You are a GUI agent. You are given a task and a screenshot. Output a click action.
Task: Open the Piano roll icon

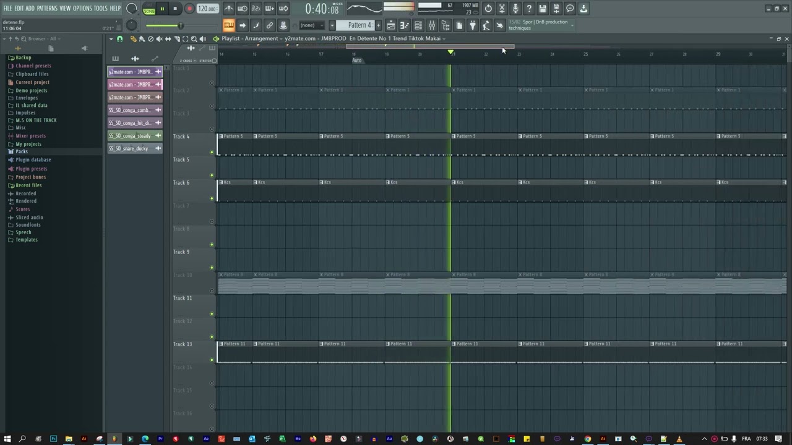tap(405, 25)
